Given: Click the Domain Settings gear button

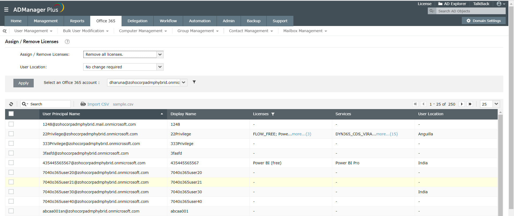Looking at the screenshot, I should [x=483, y=21].
